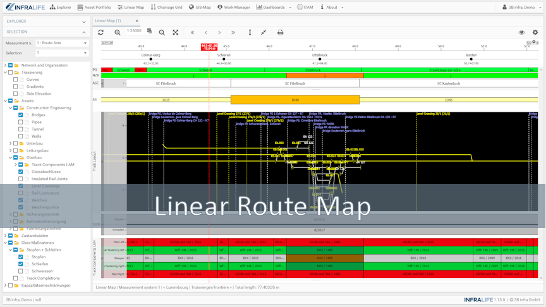Expand the EXPLORER panel section

coord(83,21)
